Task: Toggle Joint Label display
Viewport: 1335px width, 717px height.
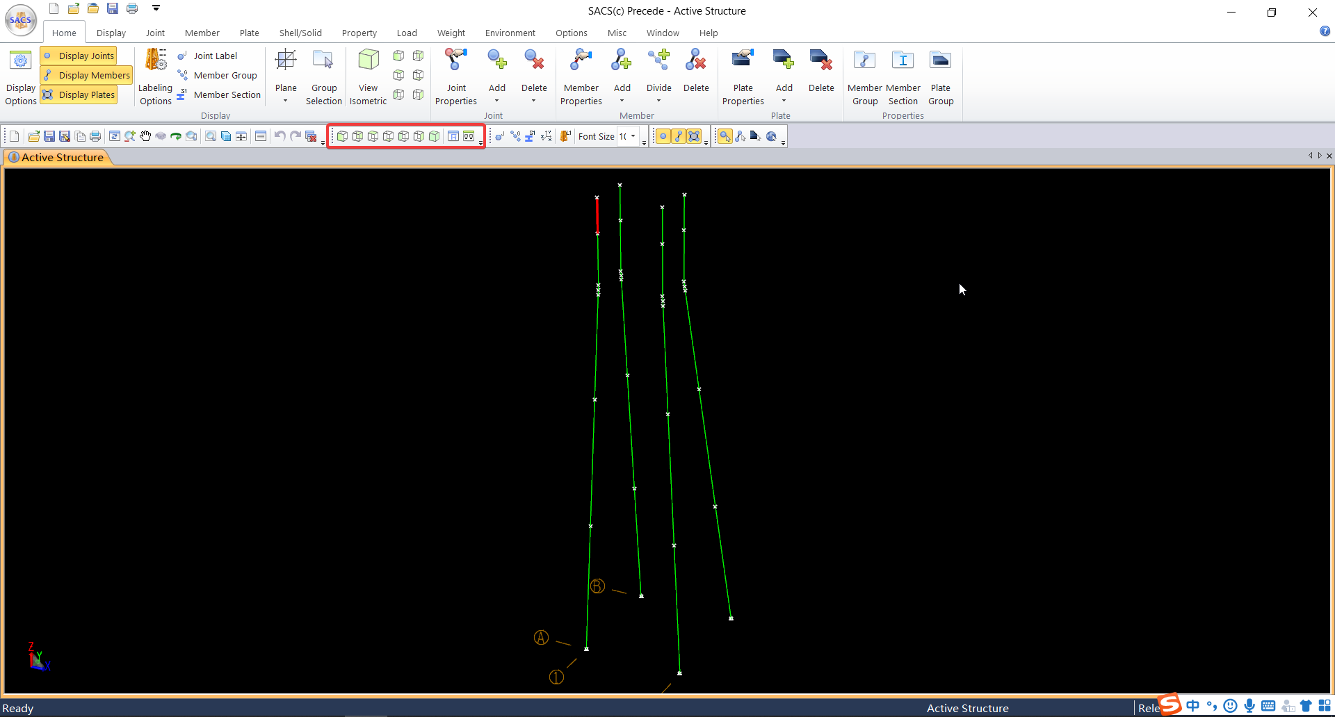Action: (207, 56)
